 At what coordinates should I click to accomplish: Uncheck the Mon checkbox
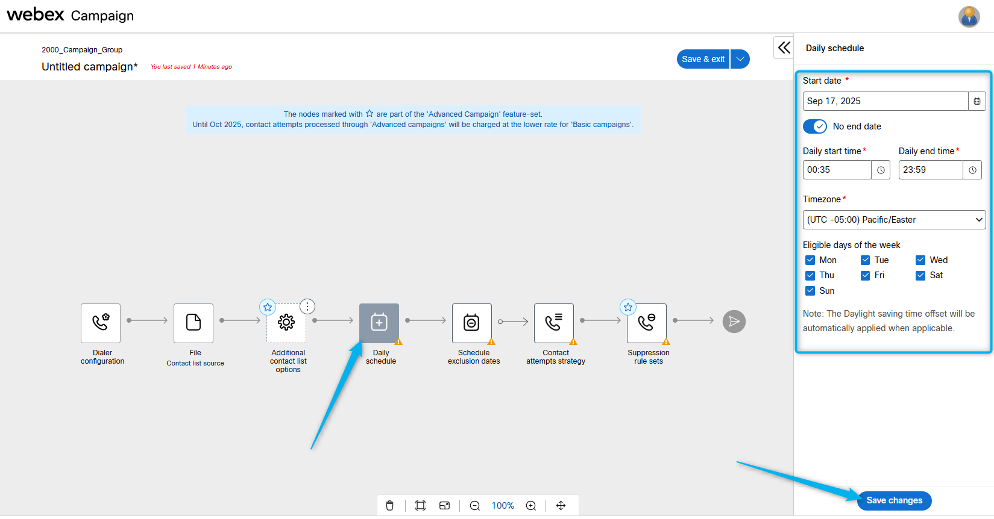click(x=810, y=260)
